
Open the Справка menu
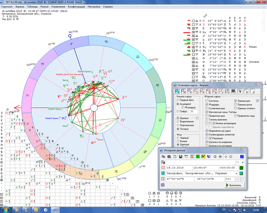pyautogui.click(x=108, y=7)
